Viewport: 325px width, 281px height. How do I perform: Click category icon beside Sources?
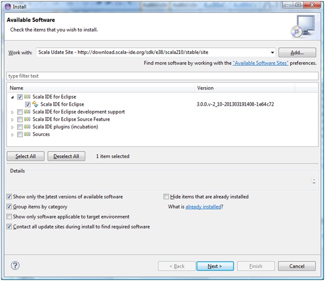(x=27, y=134)
